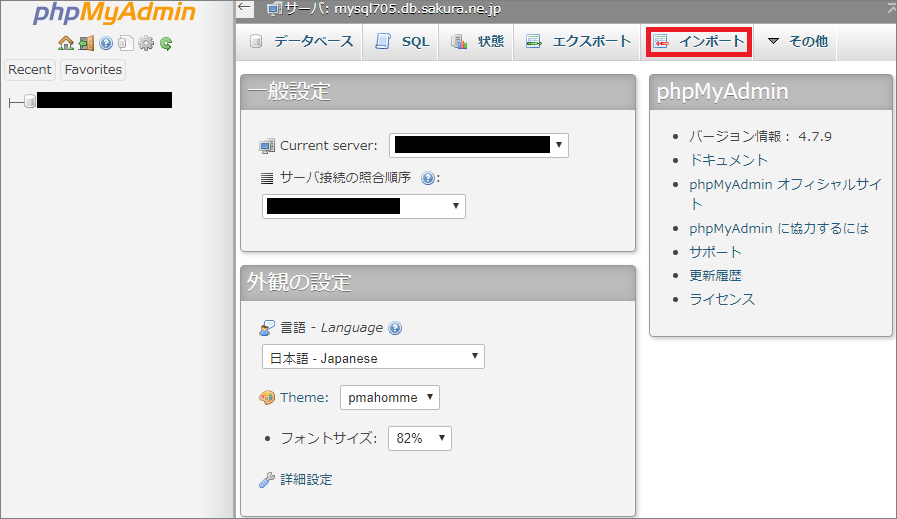This screenshot has height=519, width=897.
Task: Click the Theme: link
Action: point(304,397)
